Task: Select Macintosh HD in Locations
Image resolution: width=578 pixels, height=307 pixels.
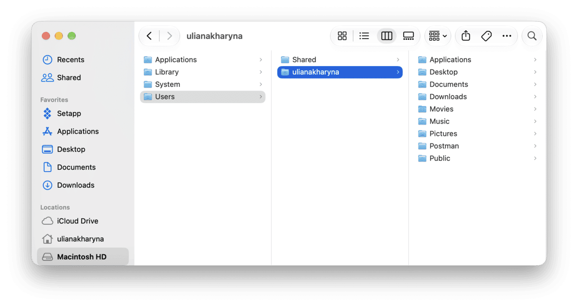Action: (83, 257)
